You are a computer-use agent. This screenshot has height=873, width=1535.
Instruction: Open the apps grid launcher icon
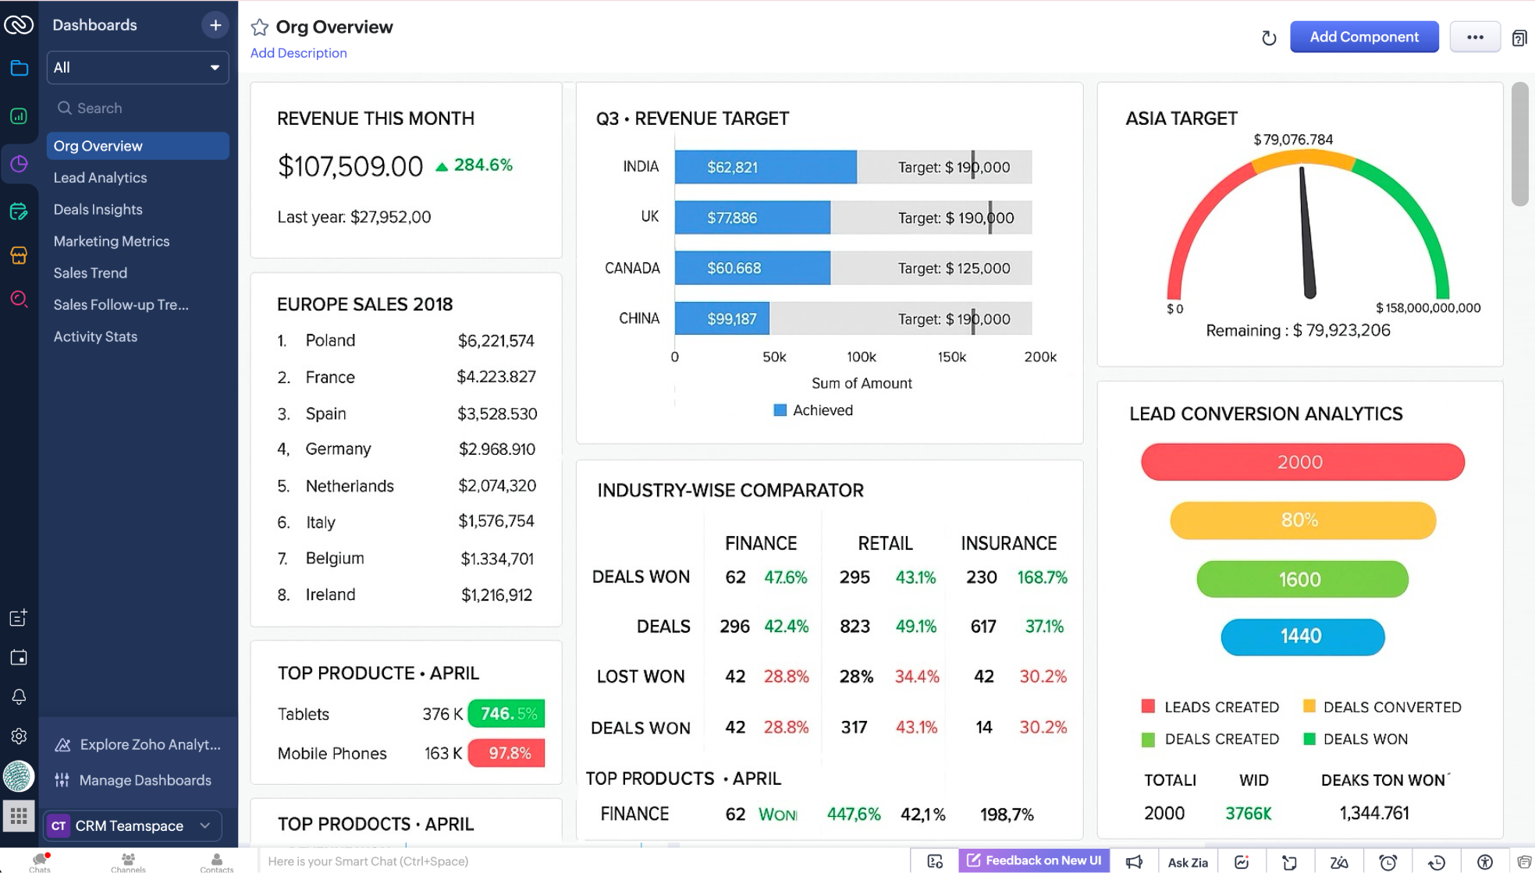pyautogui.click(x=19, y=817)
